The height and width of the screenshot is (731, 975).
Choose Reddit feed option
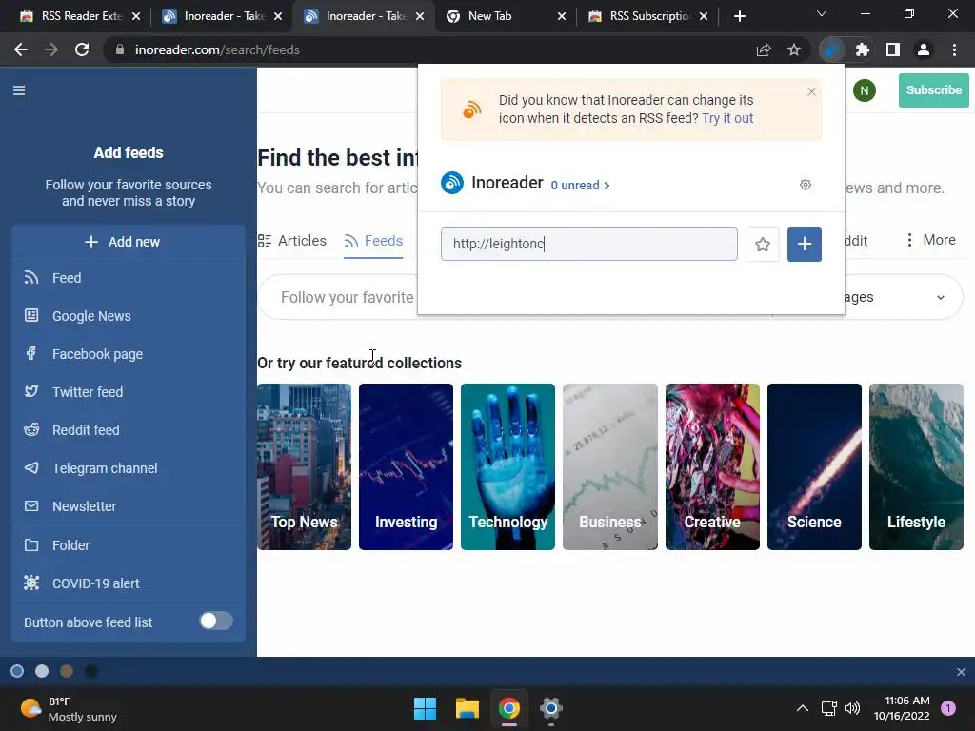coord(129,430)
